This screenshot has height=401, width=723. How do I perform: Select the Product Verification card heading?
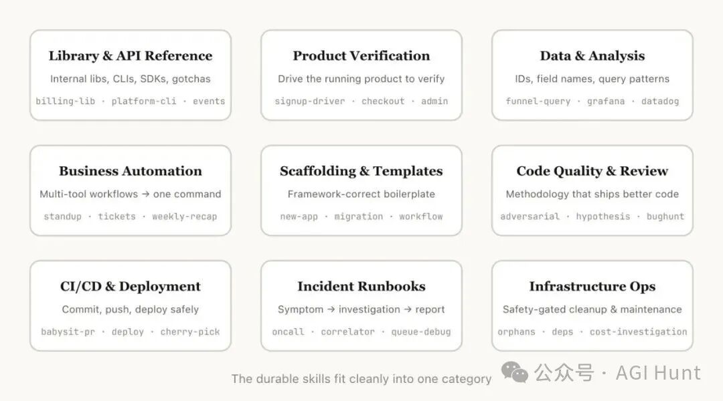coord(361,56)
